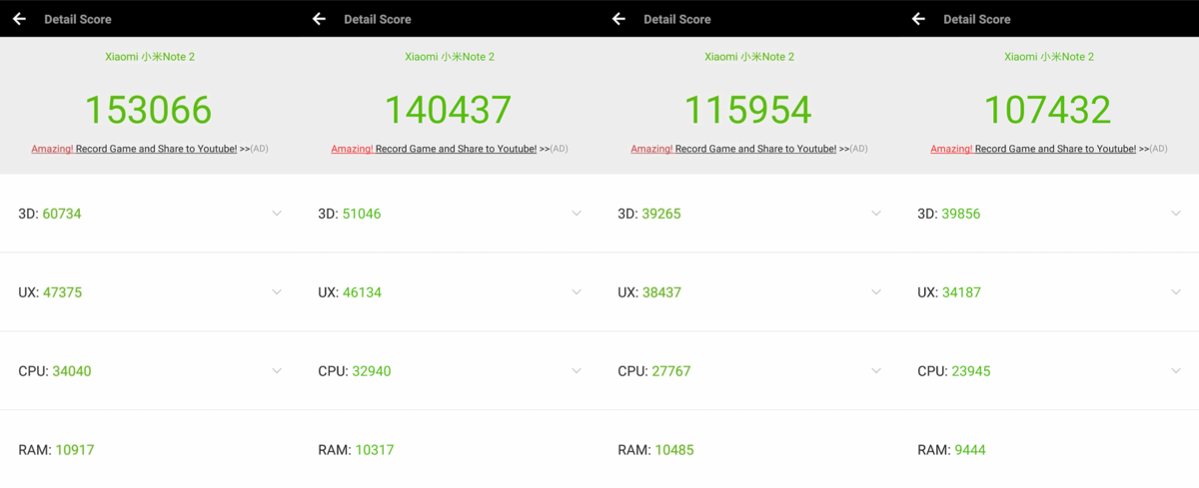Tap back arrow above the 107432 score
1199x488 pixels.
tap(918, 19)
